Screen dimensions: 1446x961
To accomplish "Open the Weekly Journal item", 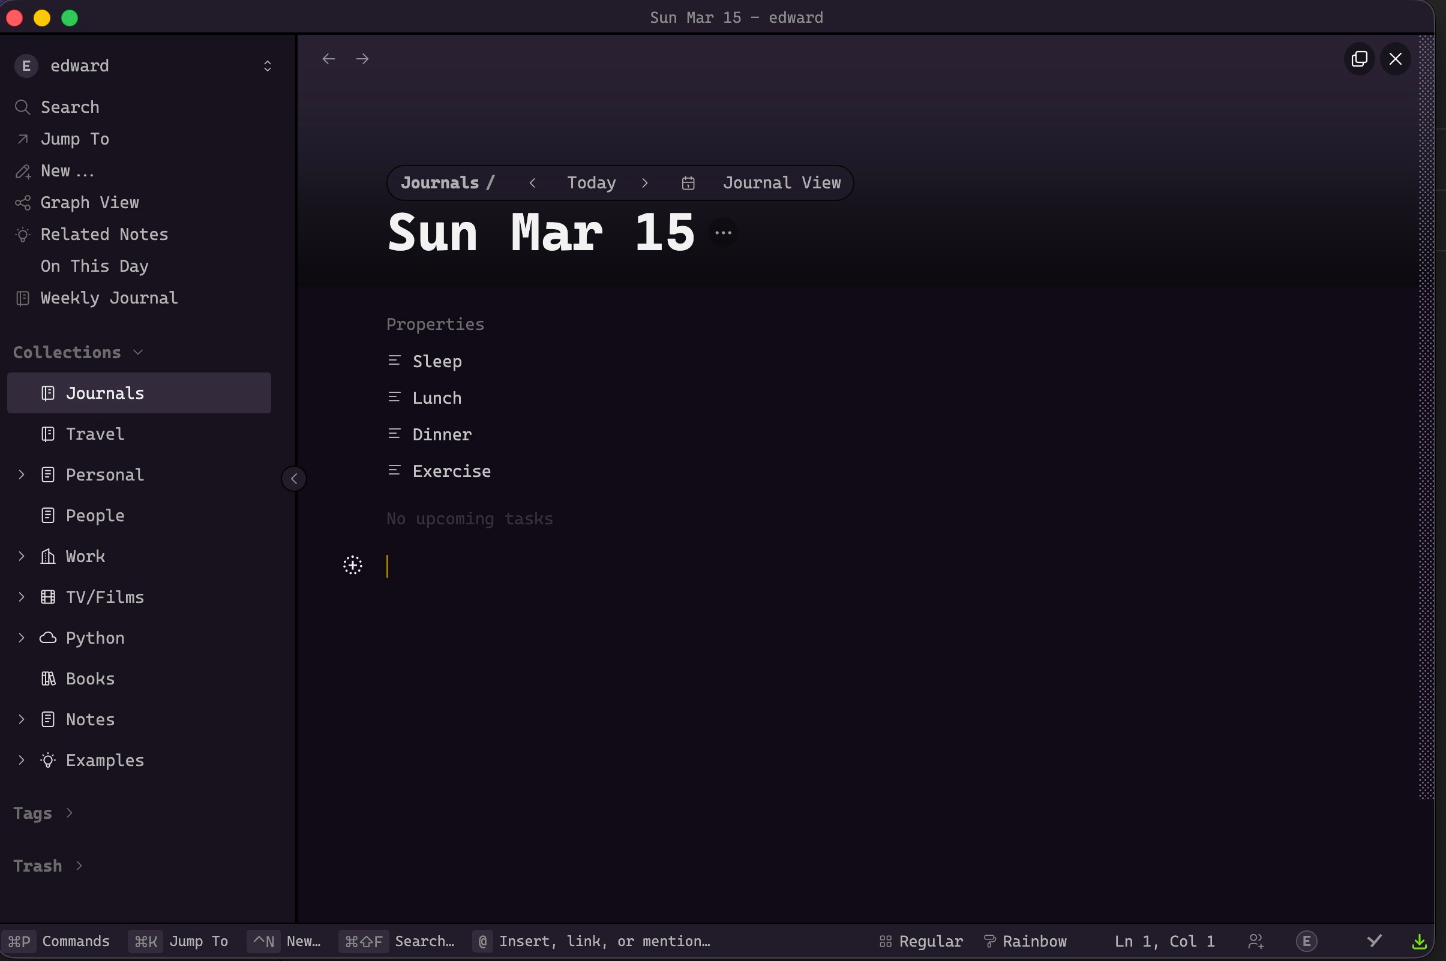I will (109, 298).
